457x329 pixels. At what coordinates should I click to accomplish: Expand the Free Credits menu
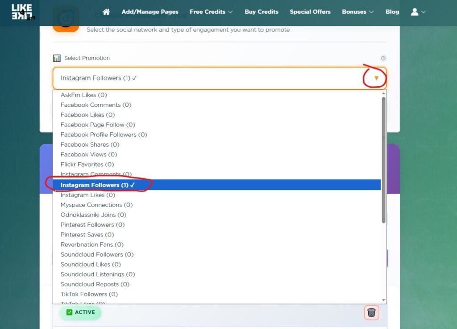tap(211, 12)
